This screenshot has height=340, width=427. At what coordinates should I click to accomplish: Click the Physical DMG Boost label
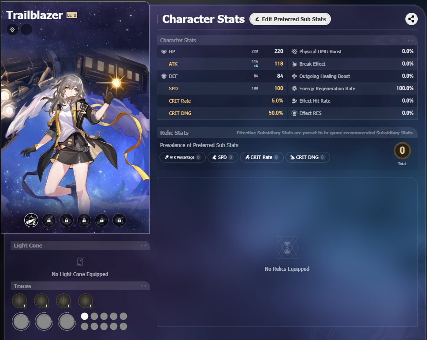pos(320,52)
